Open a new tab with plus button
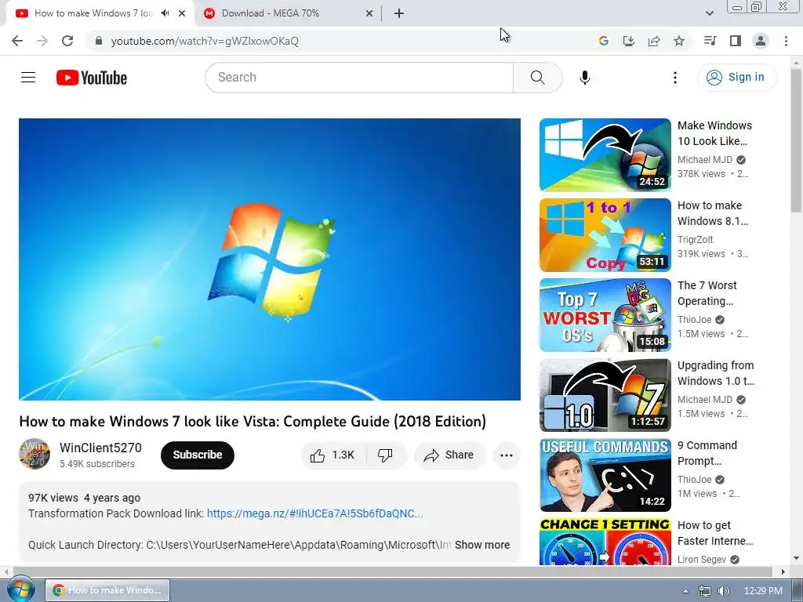Screen dimensions: 803x602 [399, 13]
